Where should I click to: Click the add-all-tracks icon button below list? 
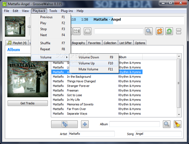coord(64,124)
